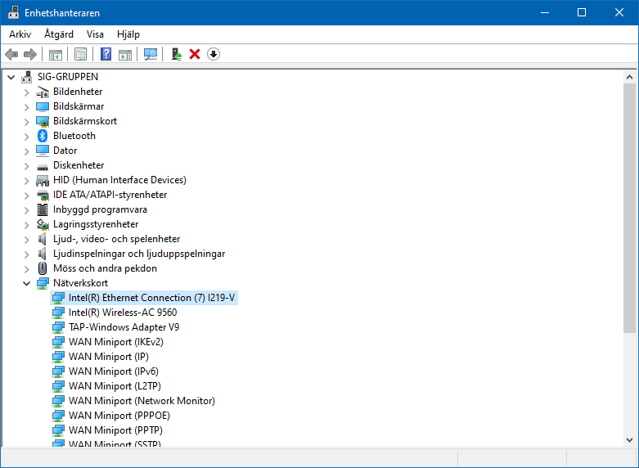Close the Enhetshanteraren window
639x468 pixels.
(x=619, y=12)
